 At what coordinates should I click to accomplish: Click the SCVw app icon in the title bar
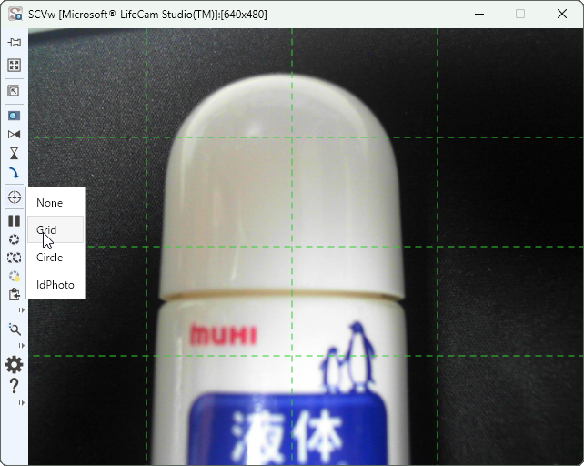tap(15, 15)
